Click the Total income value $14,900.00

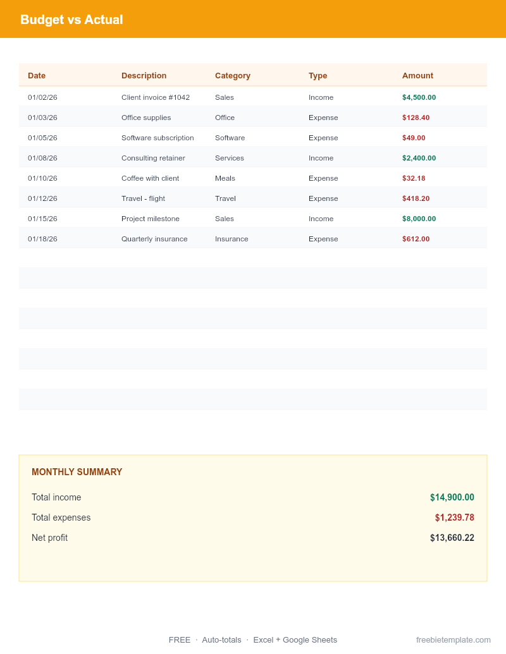pos(452,497)
